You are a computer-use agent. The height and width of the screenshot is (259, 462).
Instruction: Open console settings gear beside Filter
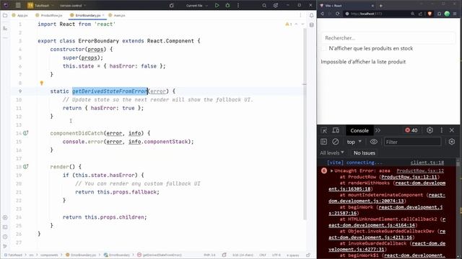452,142
